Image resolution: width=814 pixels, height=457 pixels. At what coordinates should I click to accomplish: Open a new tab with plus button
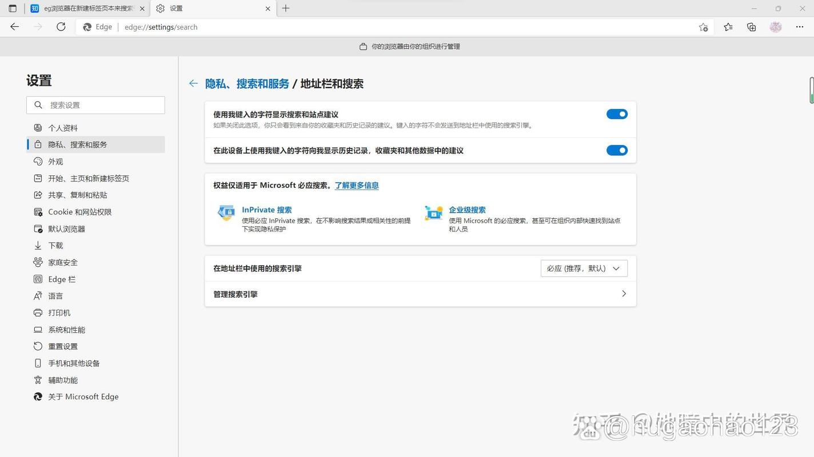[286, 9]
